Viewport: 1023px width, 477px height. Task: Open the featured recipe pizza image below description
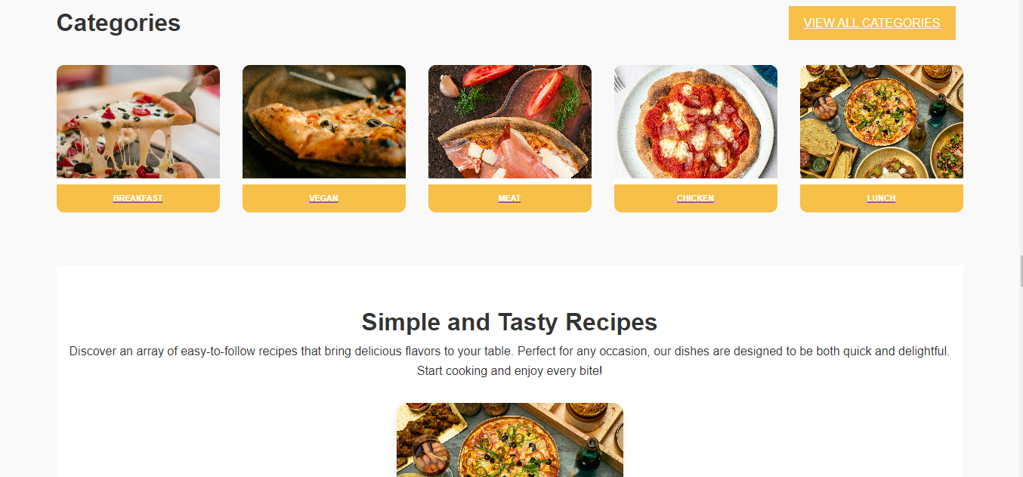(510, 440)
